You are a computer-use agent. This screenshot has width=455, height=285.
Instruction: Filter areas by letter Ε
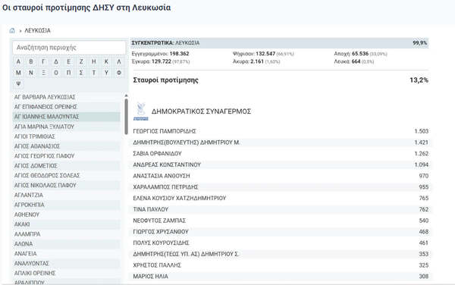pyautogui.click(x=68, y=61)
